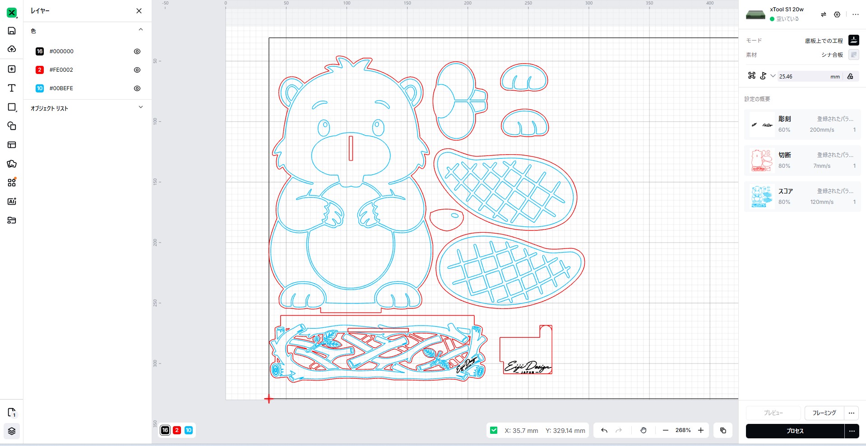This screenshot has height=446, width=866.
Task: Click the Y: 329.14 mm readout
Action: [x=565, y=431]
